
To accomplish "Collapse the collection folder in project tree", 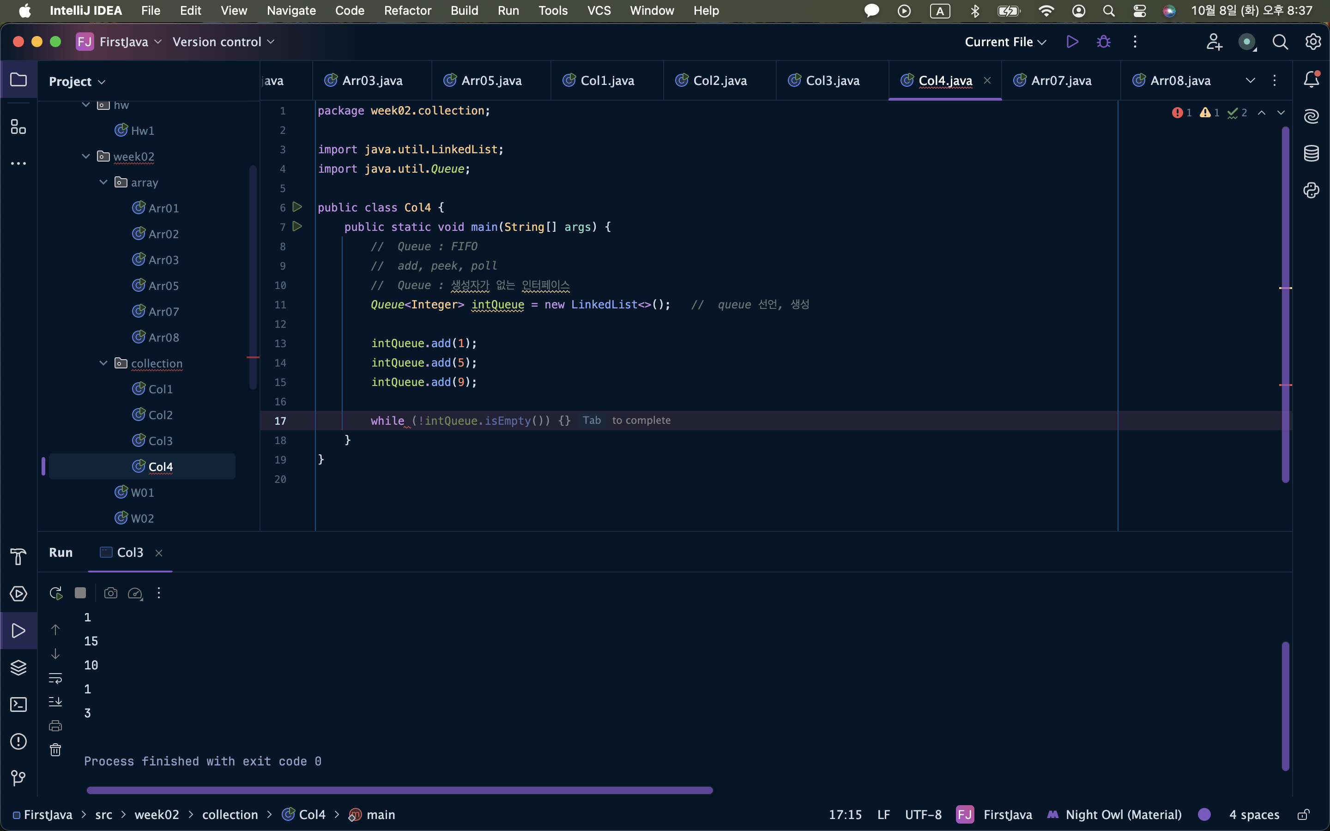I will pos(103,363).
